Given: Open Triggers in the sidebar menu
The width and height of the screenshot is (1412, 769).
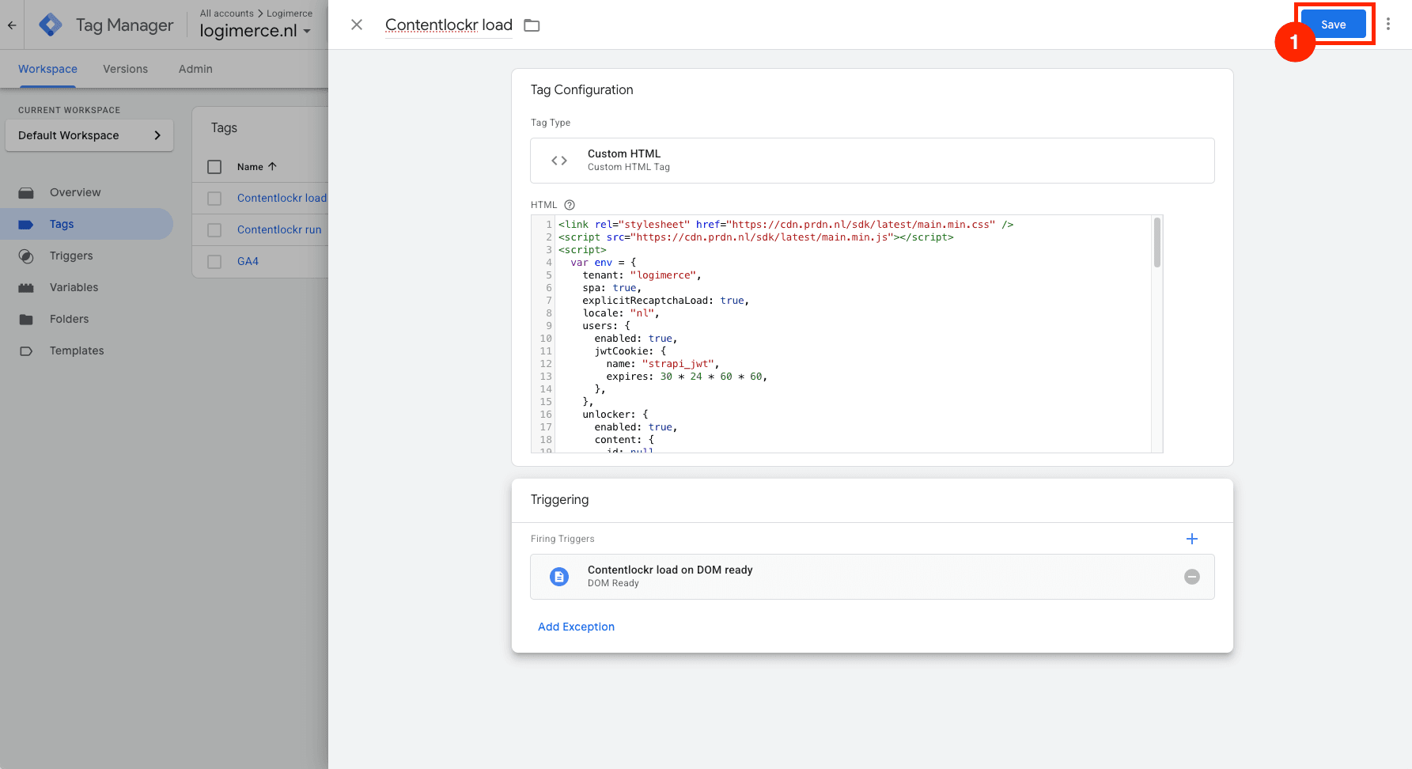Looking at the screenshot, I should (71, 256).
